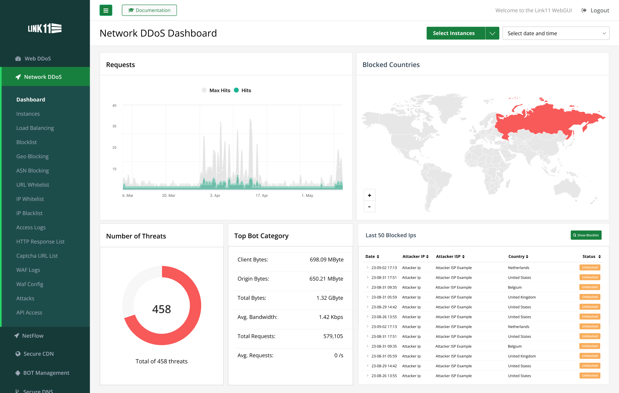619x393 pixels.
Task: Open the Access Logs menu item
Action: click(31, 227)
